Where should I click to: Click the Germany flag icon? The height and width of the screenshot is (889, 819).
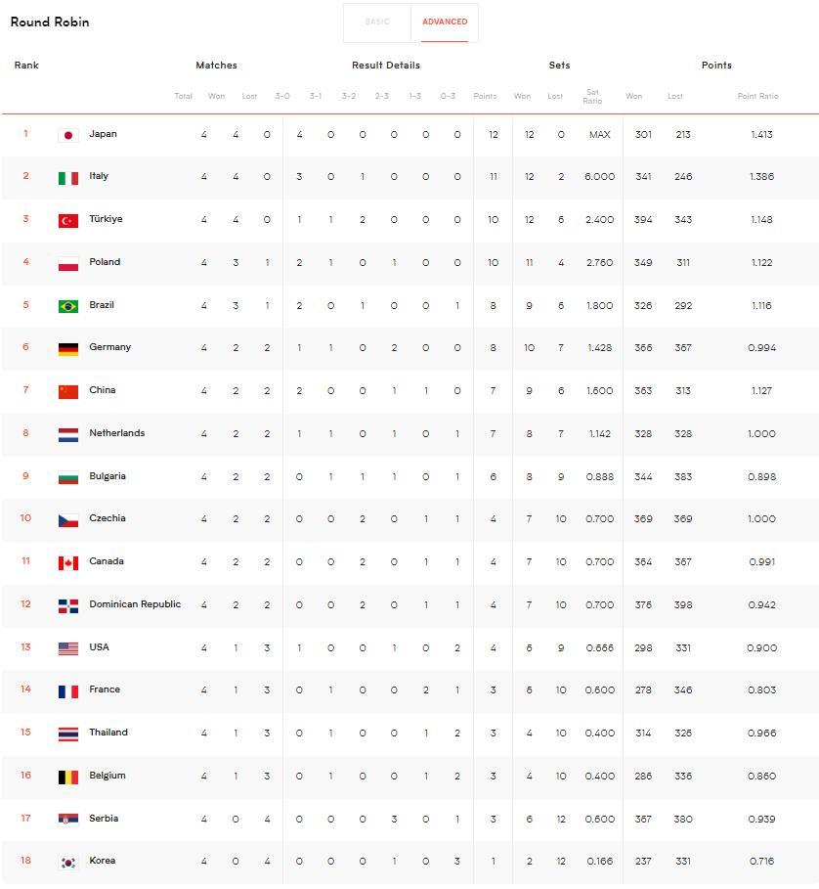[x=68, y=349]
